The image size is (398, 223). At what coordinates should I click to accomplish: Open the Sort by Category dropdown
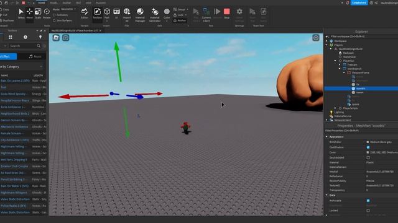tap(22, 66)
